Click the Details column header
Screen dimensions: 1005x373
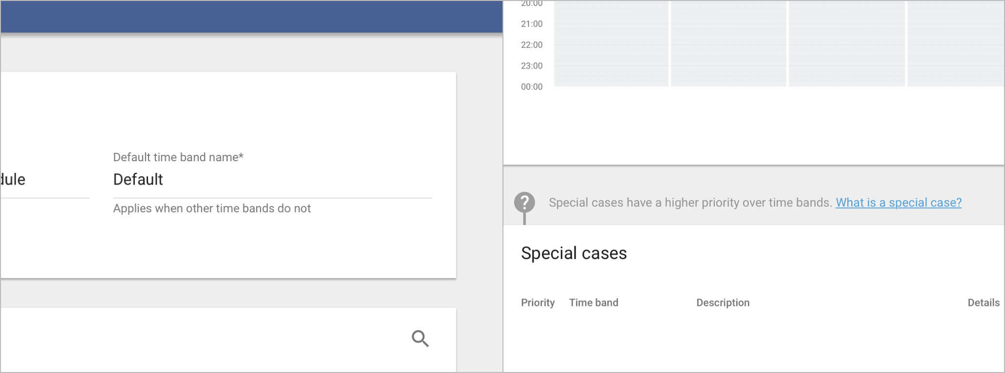coord(983,302)
